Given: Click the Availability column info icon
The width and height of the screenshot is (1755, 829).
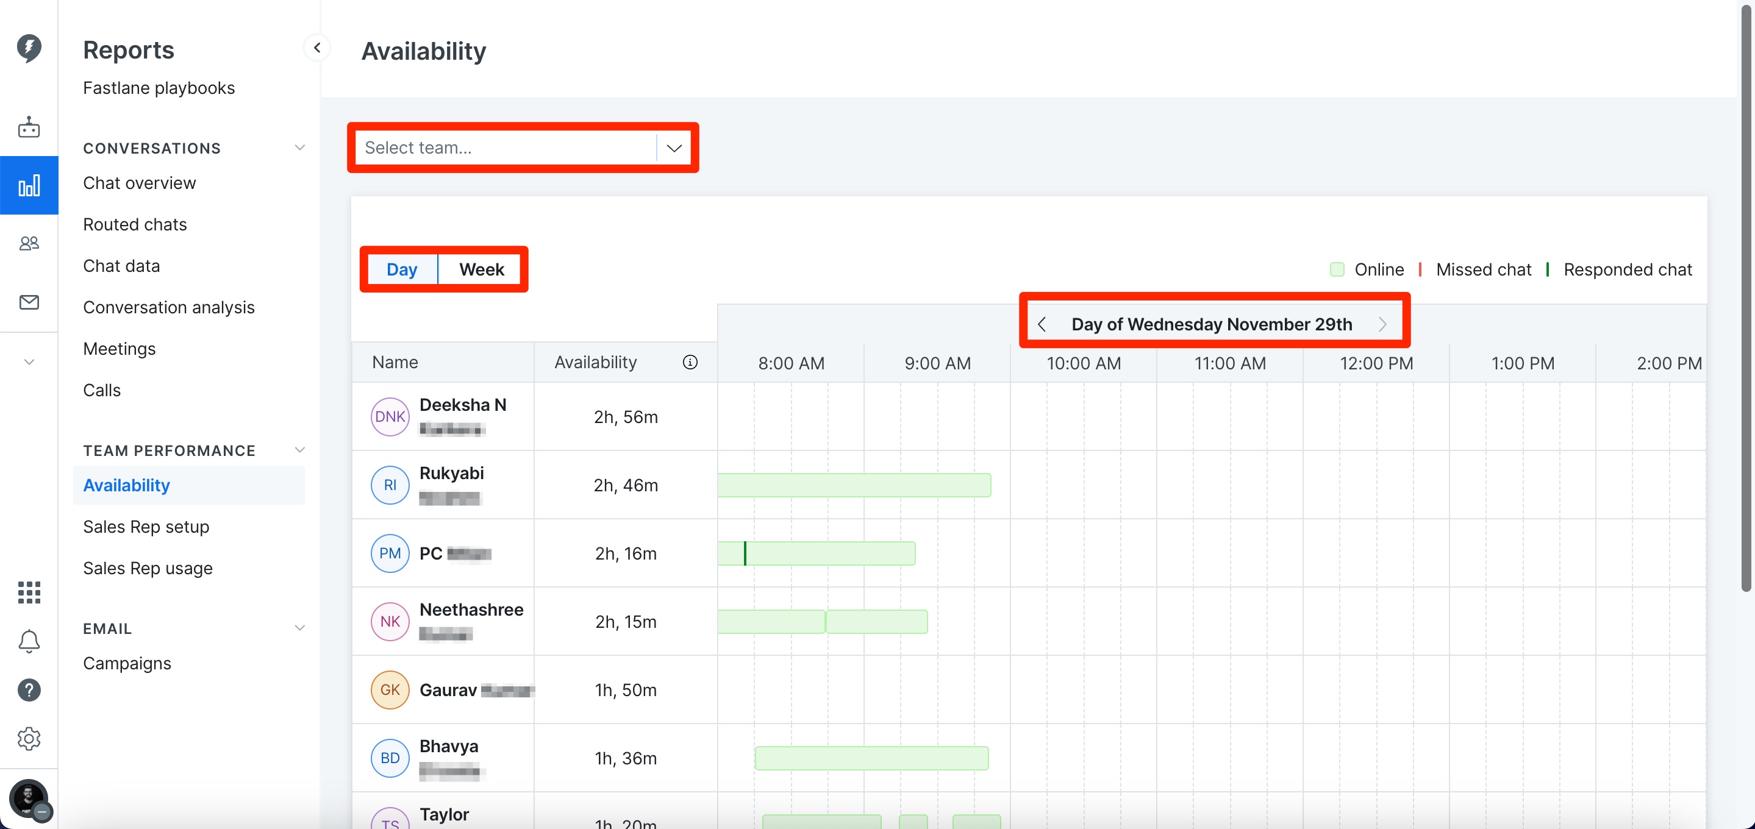Looking at the screenshot, I should (690, 363).
